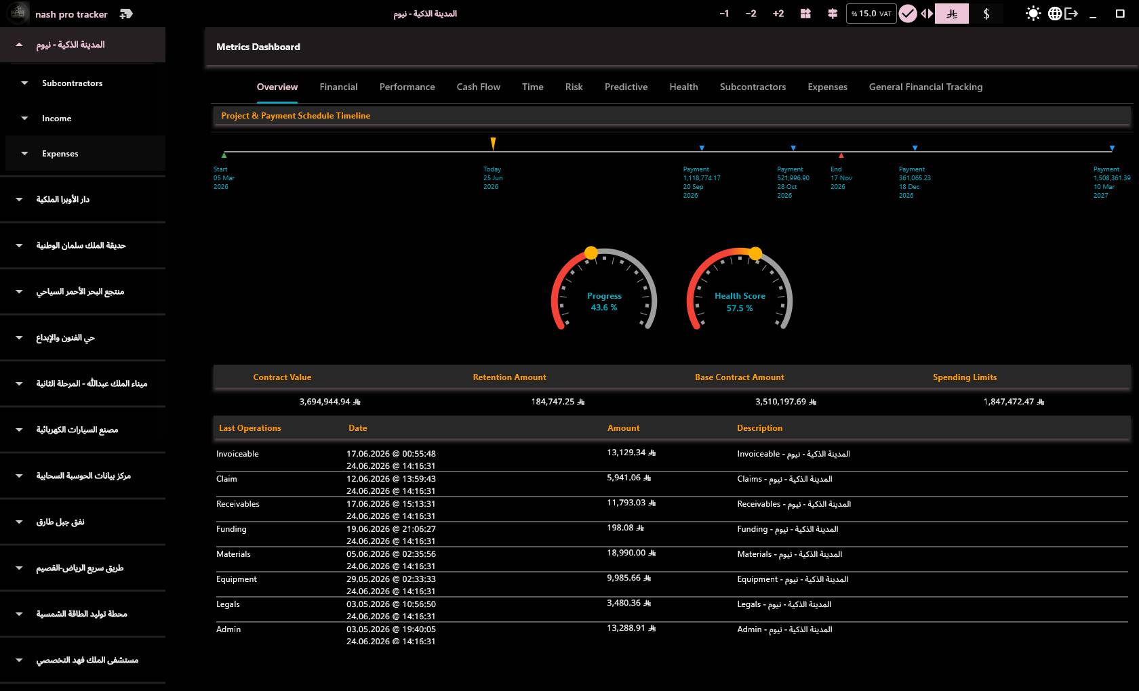
Task: Expand the حديقة الملك سلمان الوطنية project
Action: [x=83, y=245]
